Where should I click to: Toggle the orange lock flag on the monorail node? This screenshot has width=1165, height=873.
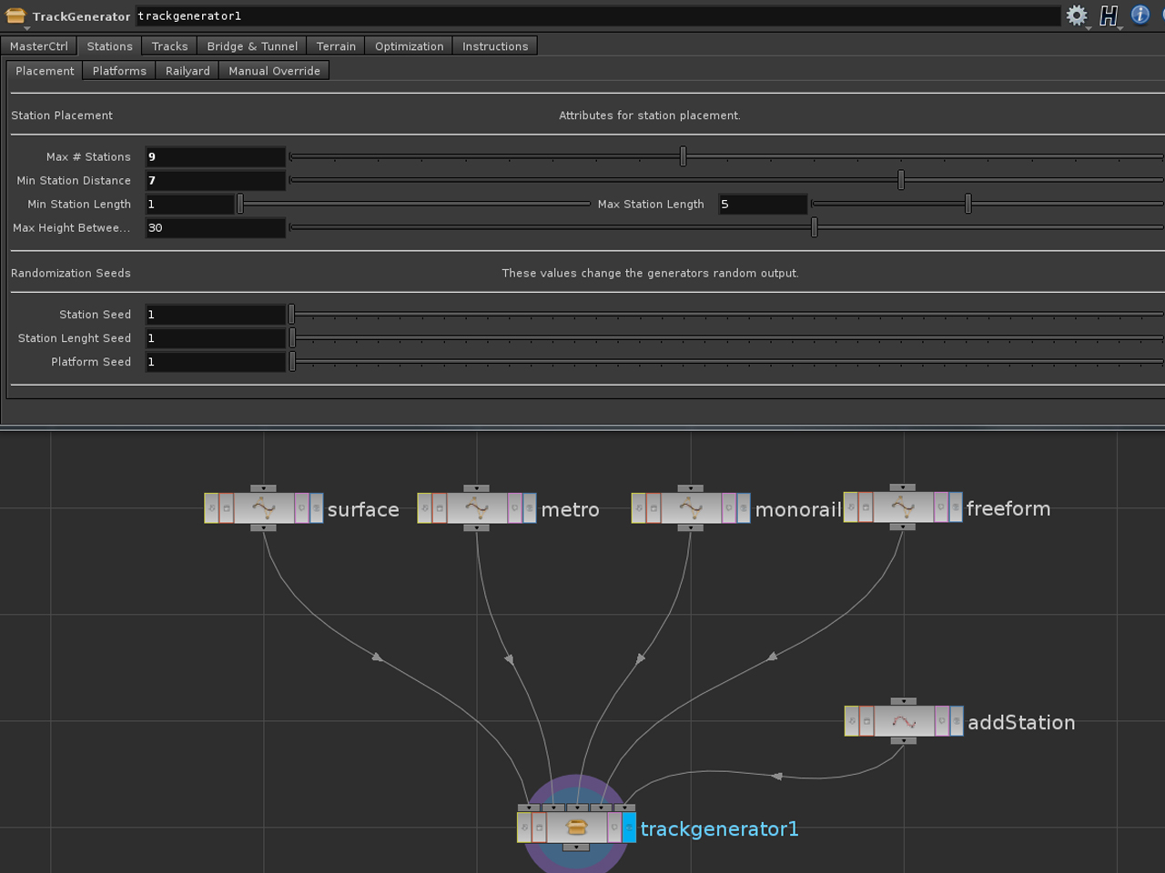click(x=653, y=507)
